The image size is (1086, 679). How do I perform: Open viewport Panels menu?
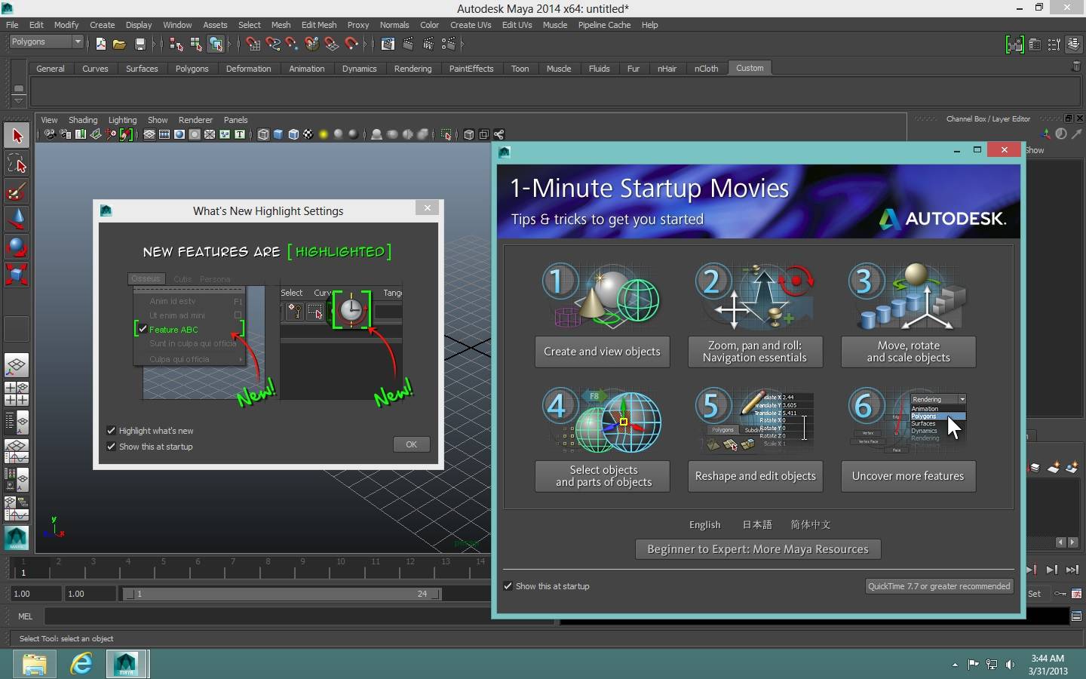click(x=235, y=120)
